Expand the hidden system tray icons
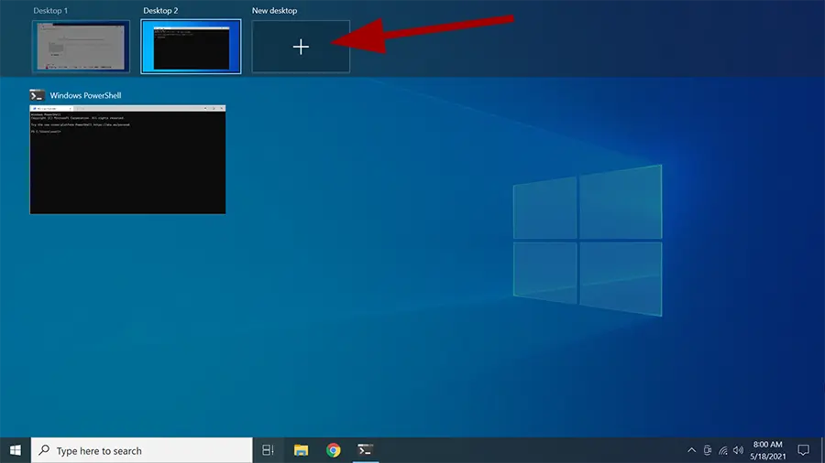Image resolution: width=825 pixels, height=463 pixels. point(691,450)
